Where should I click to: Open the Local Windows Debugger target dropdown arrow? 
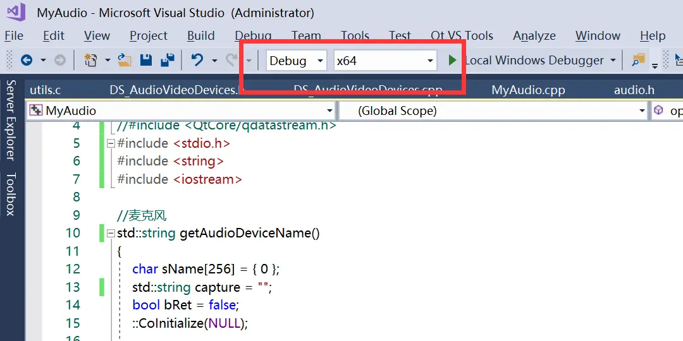[x=613, y=60]
